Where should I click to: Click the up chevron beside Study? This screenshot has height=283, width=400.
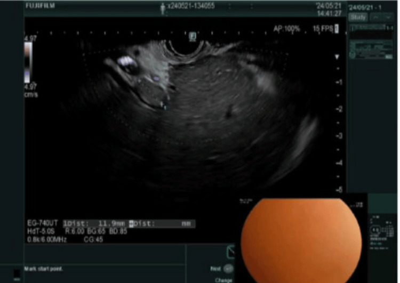[376, 18]
